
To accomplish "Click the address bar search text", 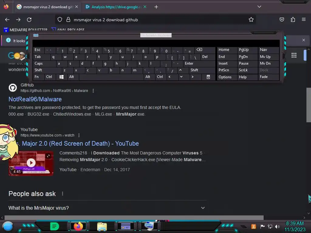I will pos(106,20).
